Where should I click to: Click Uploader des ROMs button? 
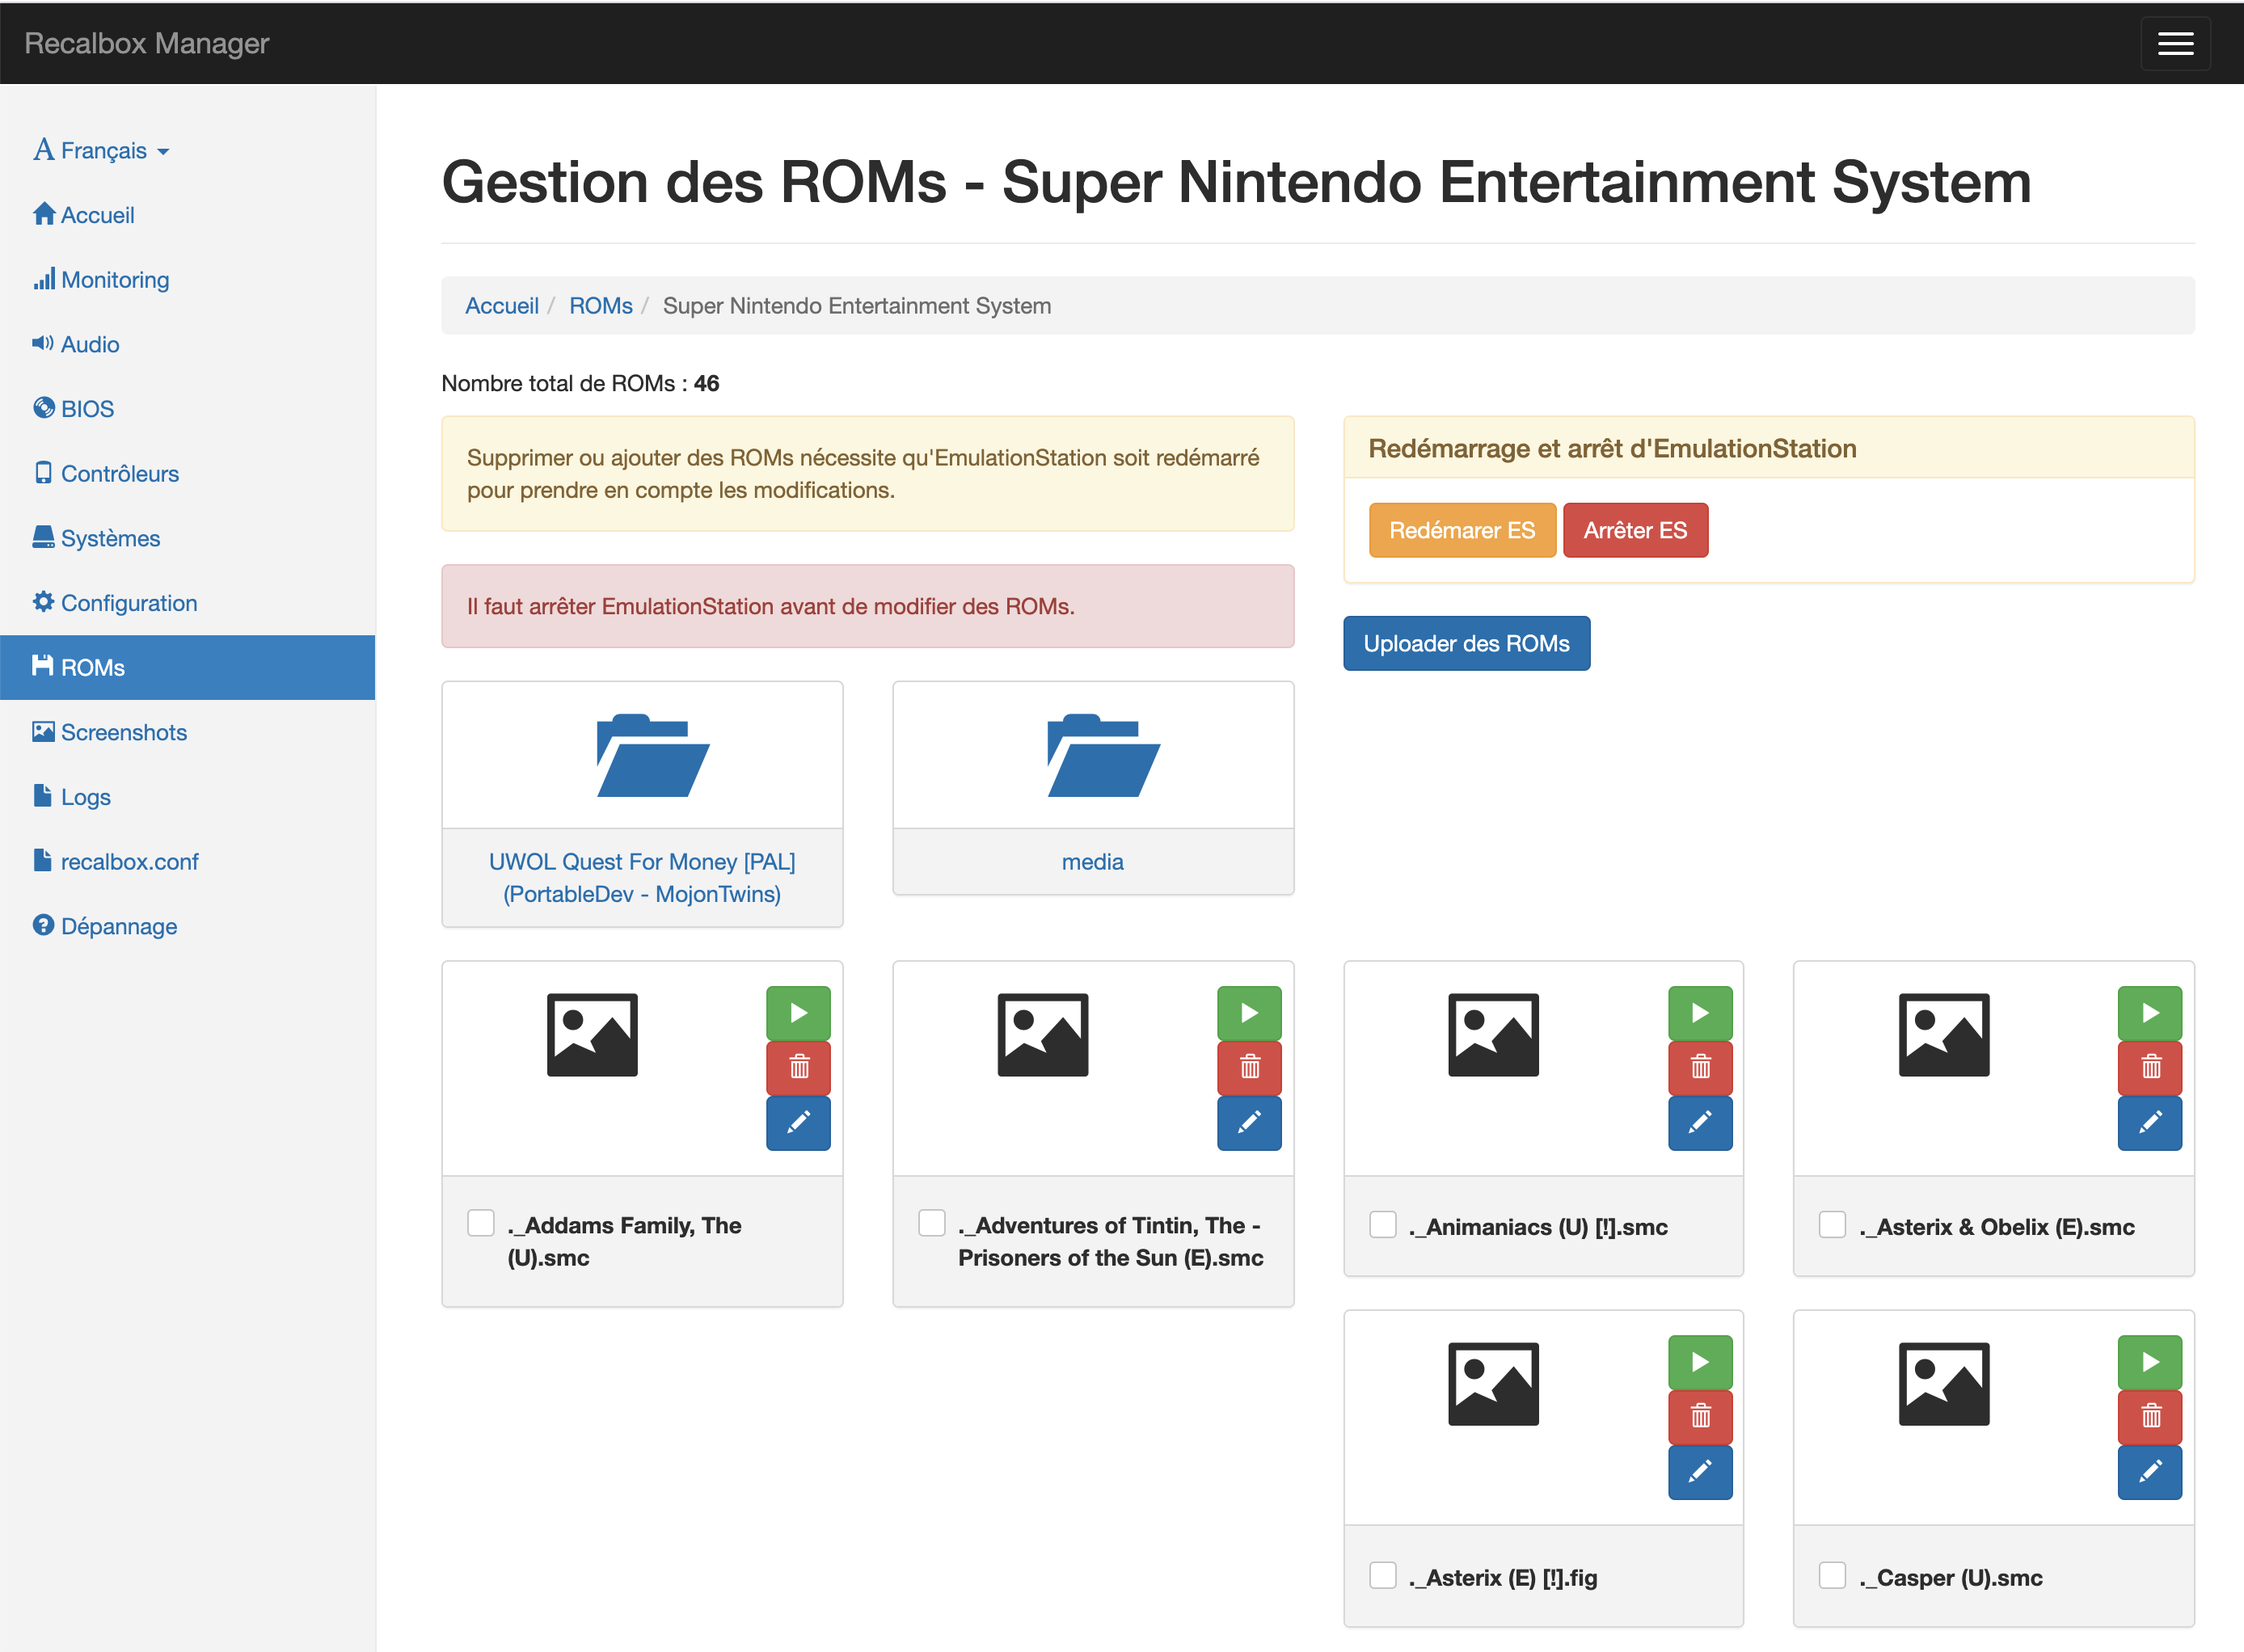pos(1466,643)
